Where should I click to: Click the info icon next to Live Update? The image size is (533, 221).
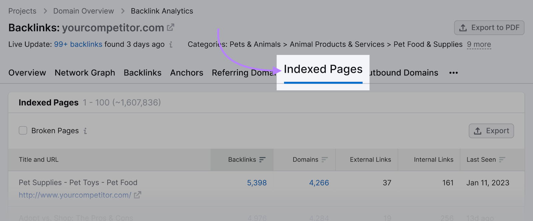pos(171,44)
